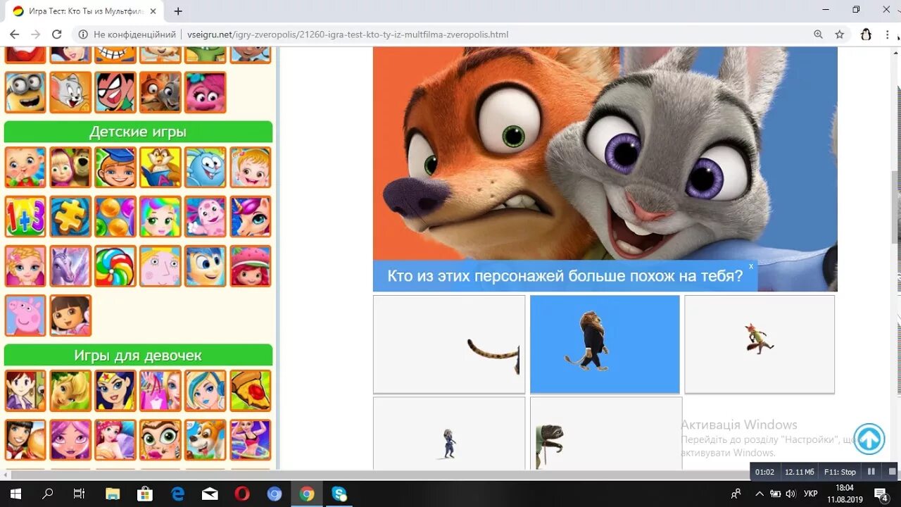Open the corgi puppy game icon
This screenshot has height=507, width=901.
click(x=206, y=440)
